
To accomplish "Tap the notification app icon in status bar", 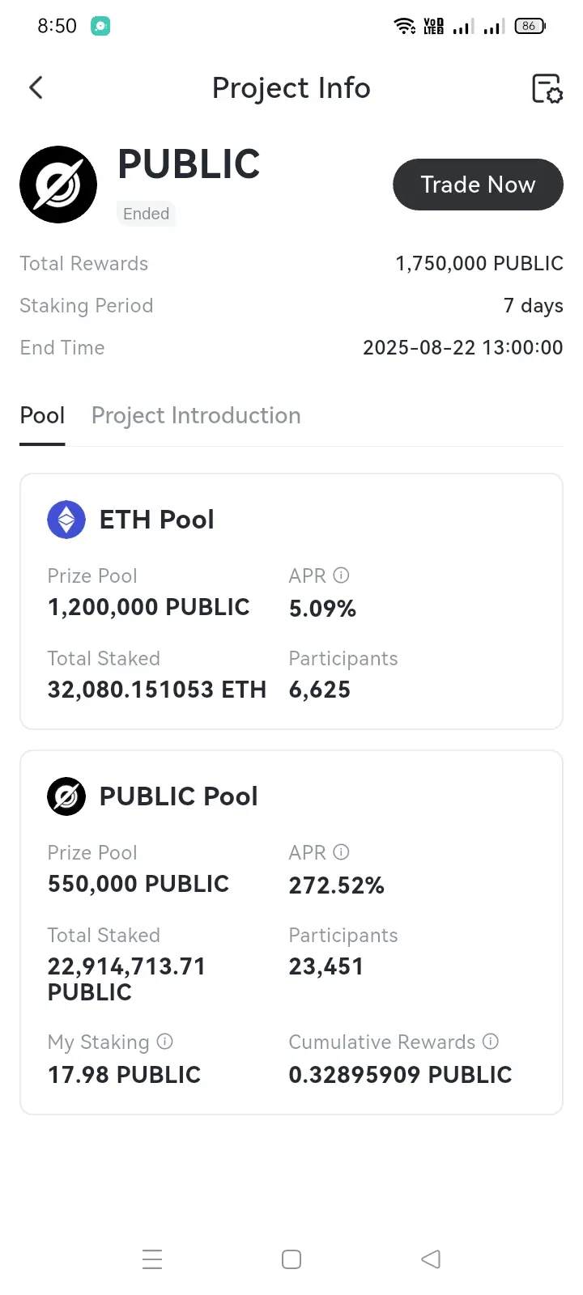I will point(100,26).
